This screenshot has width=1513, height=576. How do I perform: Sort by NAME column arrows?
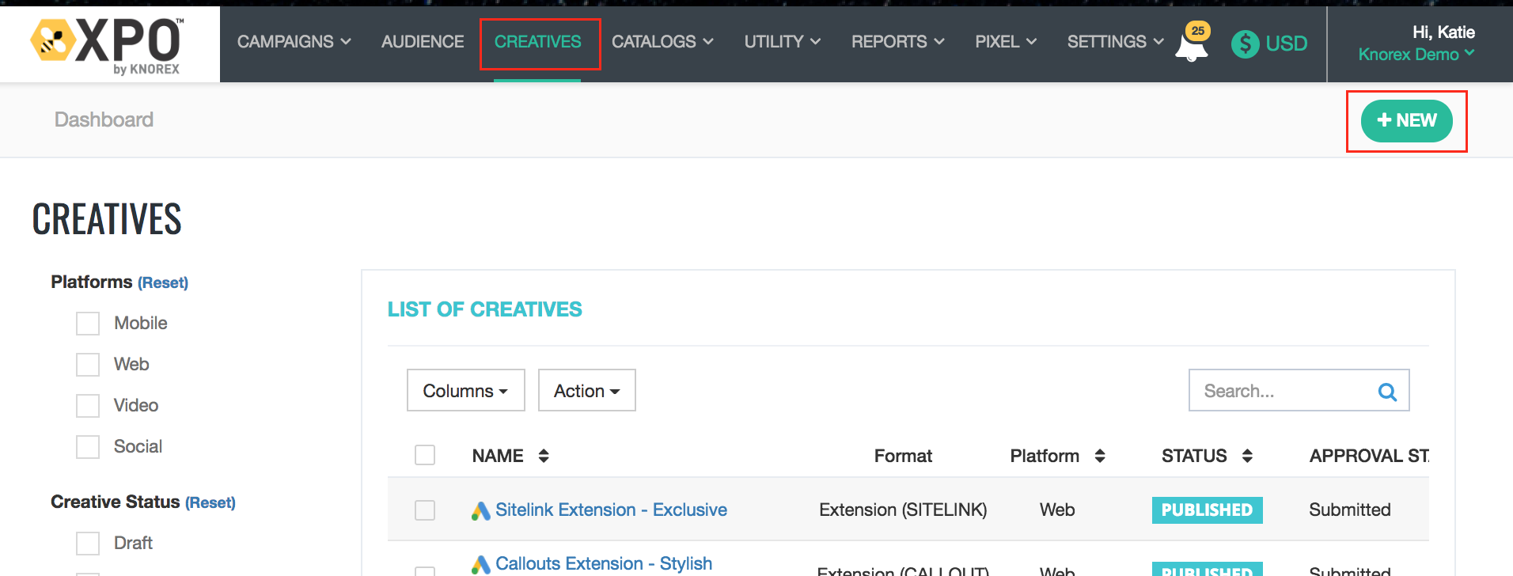pos(544,456)
